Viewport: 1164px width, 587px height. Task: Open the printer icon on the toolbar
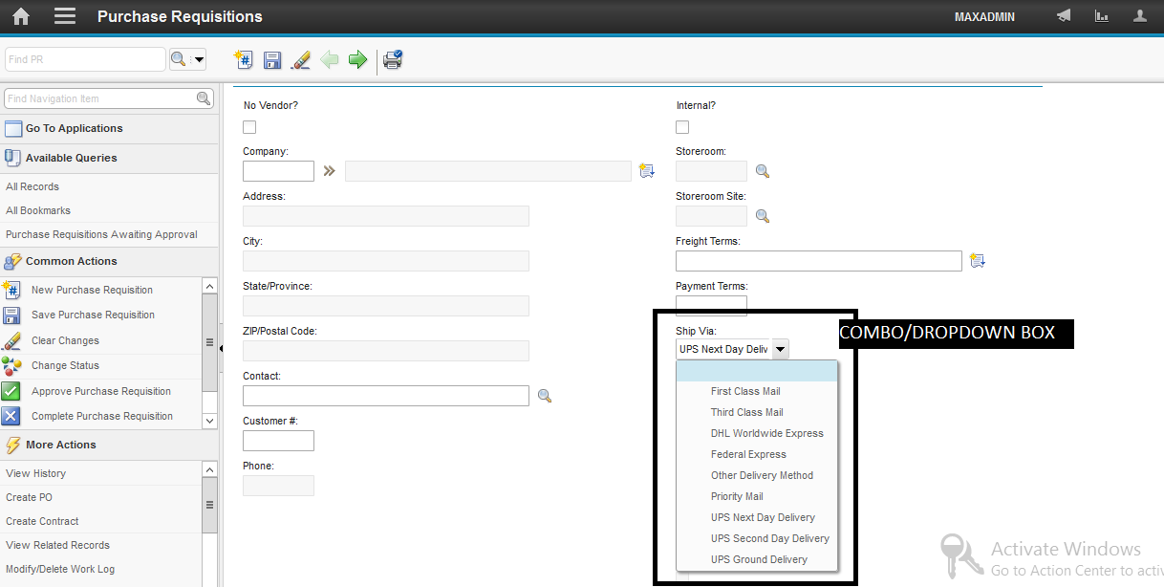pyautogui.click(x=392, y=59)
